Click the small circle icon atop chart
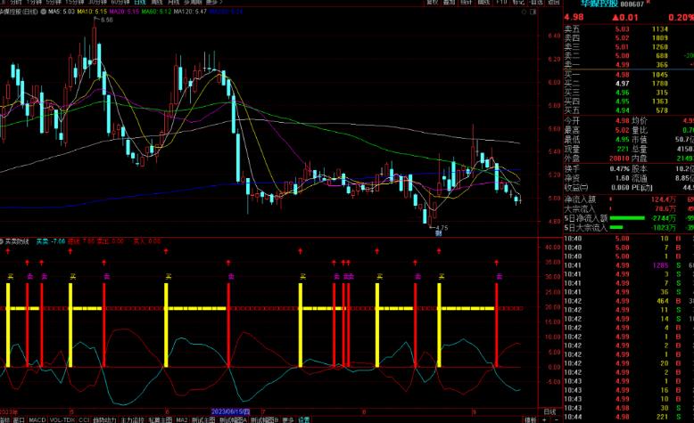694x423 pixels. [524, 12]
